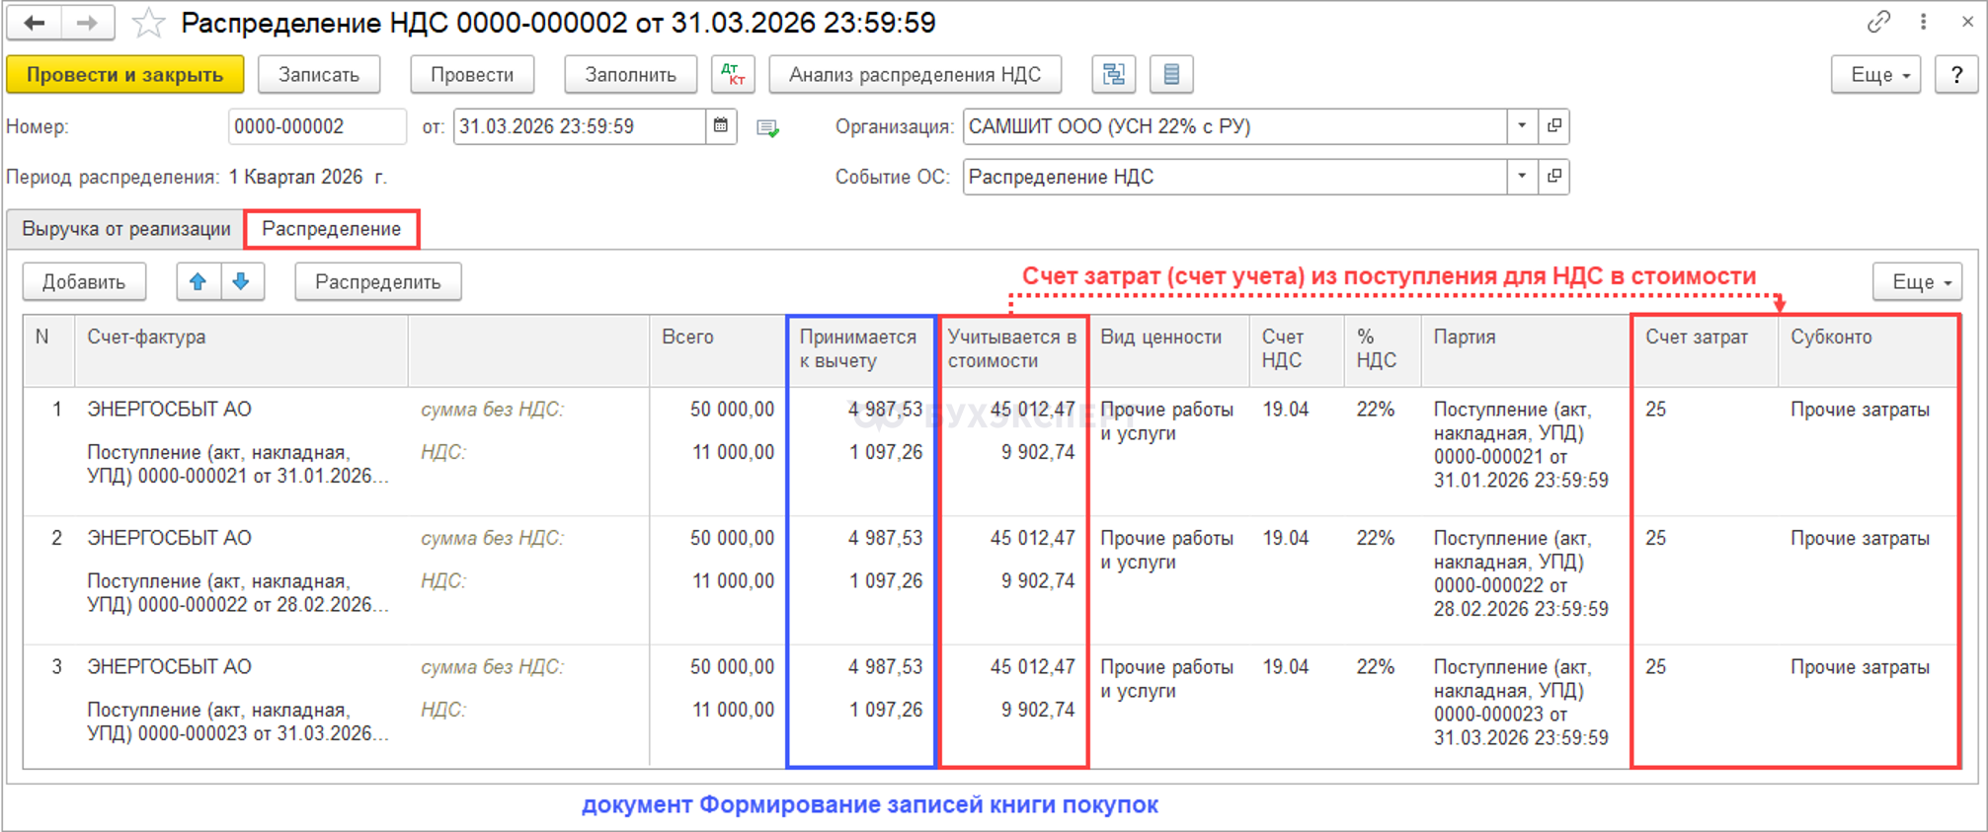Click receipt 0000-000023 от 31.03.2026 in Партия
This screenshot has width=1988, height=832.
tap(1521, 703)
